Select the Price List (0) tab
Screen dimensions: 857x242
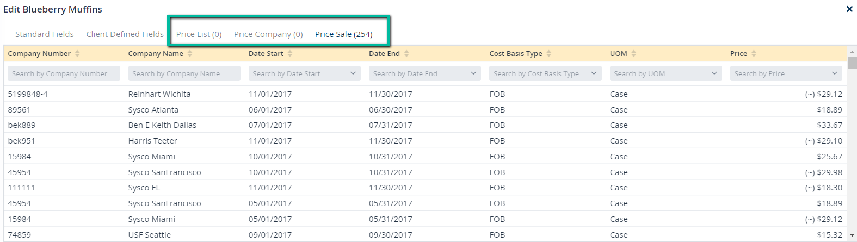click(199, 34)
